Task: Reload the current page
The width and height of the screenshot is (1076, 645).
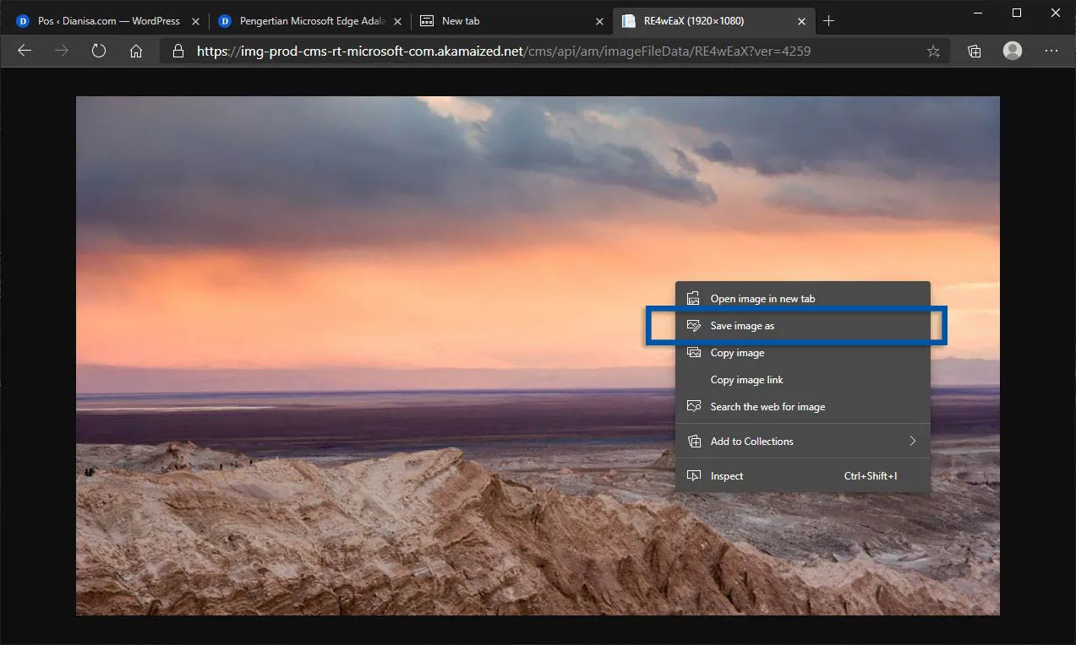Action: 99,51
